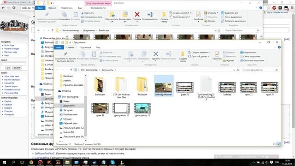Click Refresh icon in Documents address bar
Image resolution: width=295 pixels, height=166 pixels.
pos(238,70)
